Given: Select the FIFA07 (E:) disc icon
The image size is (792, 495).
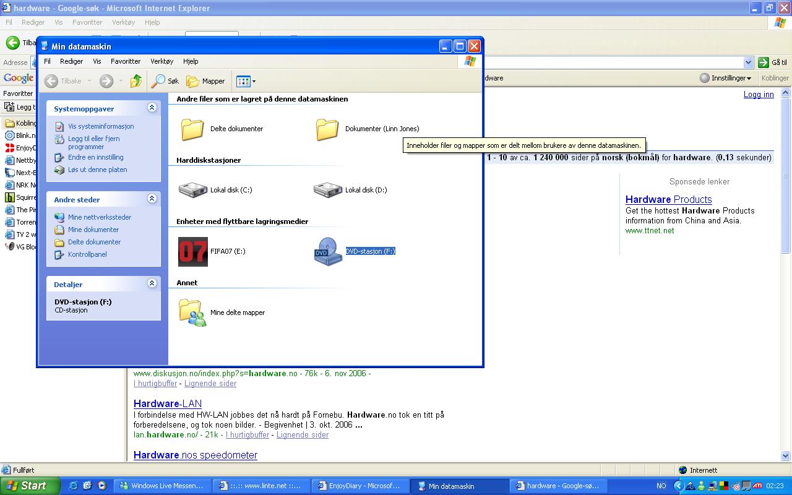Looking at the screenshot, I should pyautogui.click(x=193, y=251).
